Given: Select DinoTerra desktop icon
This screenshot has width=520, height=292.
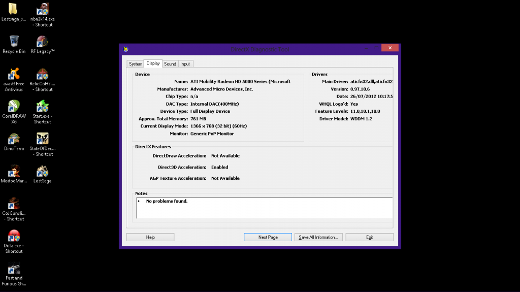Looking at the screenshot, I should click(x=14, y=139).
